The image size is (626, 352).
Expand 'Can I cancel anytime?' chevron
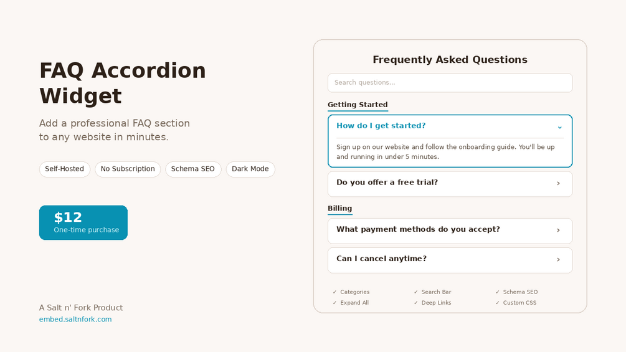(558, 260)
